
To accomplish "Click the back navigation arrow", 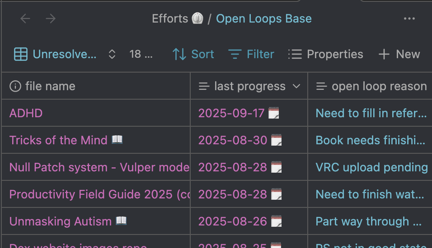I will point(25,19).
